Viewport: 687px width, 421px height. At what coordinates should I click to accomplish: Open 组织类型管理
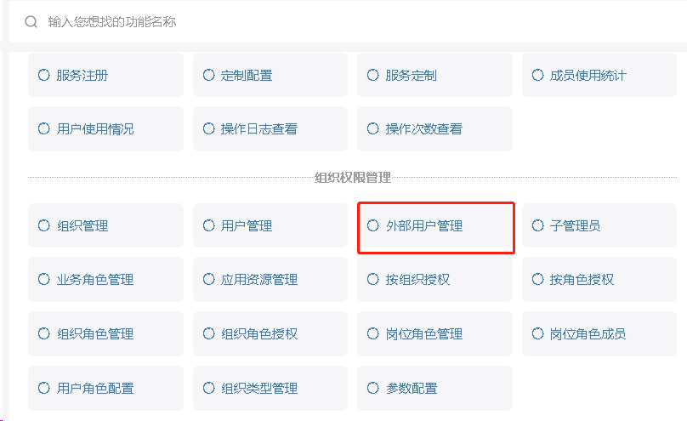[x=270, y=388]
